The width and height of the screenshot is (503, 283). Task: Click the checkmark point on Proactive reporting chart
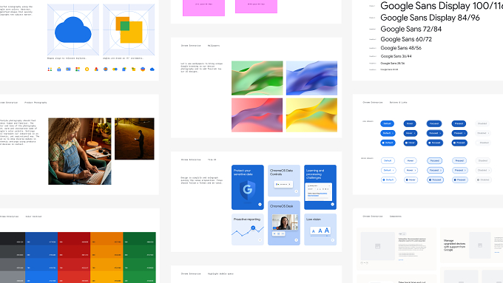(x=253, y=228)
